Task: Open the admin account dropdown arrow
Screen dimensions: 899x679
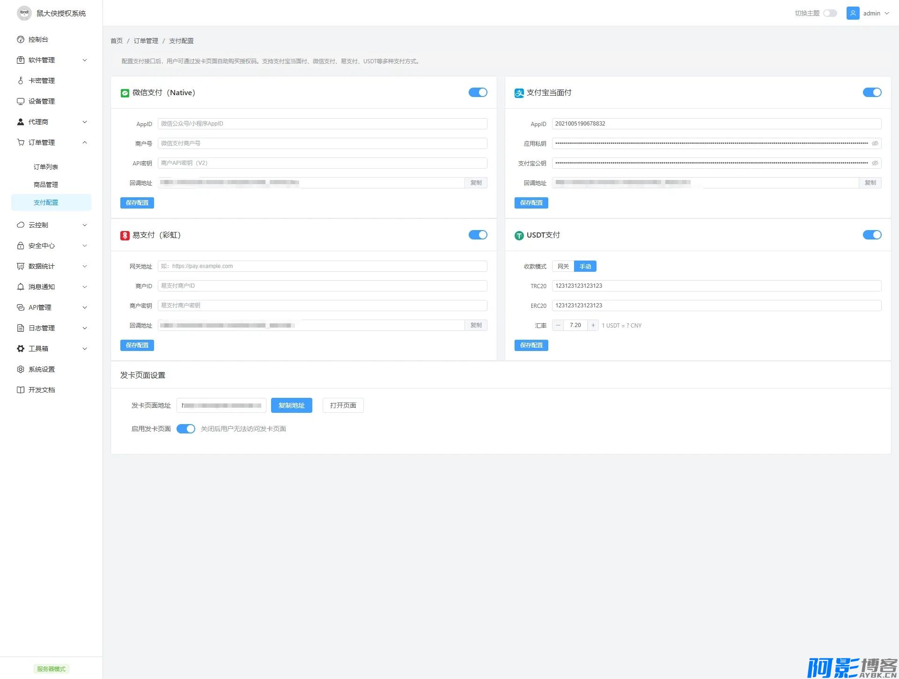Action: (x=887, y=13)
